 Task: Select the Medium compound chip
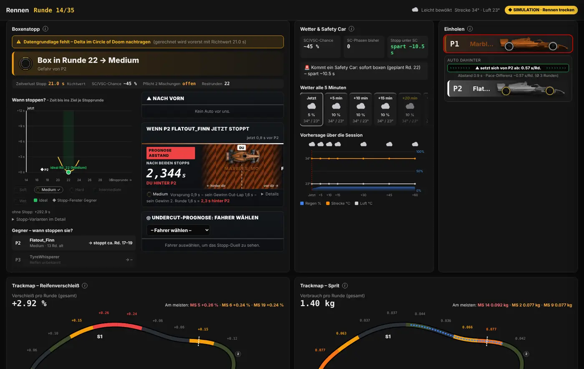pos(48,190)
